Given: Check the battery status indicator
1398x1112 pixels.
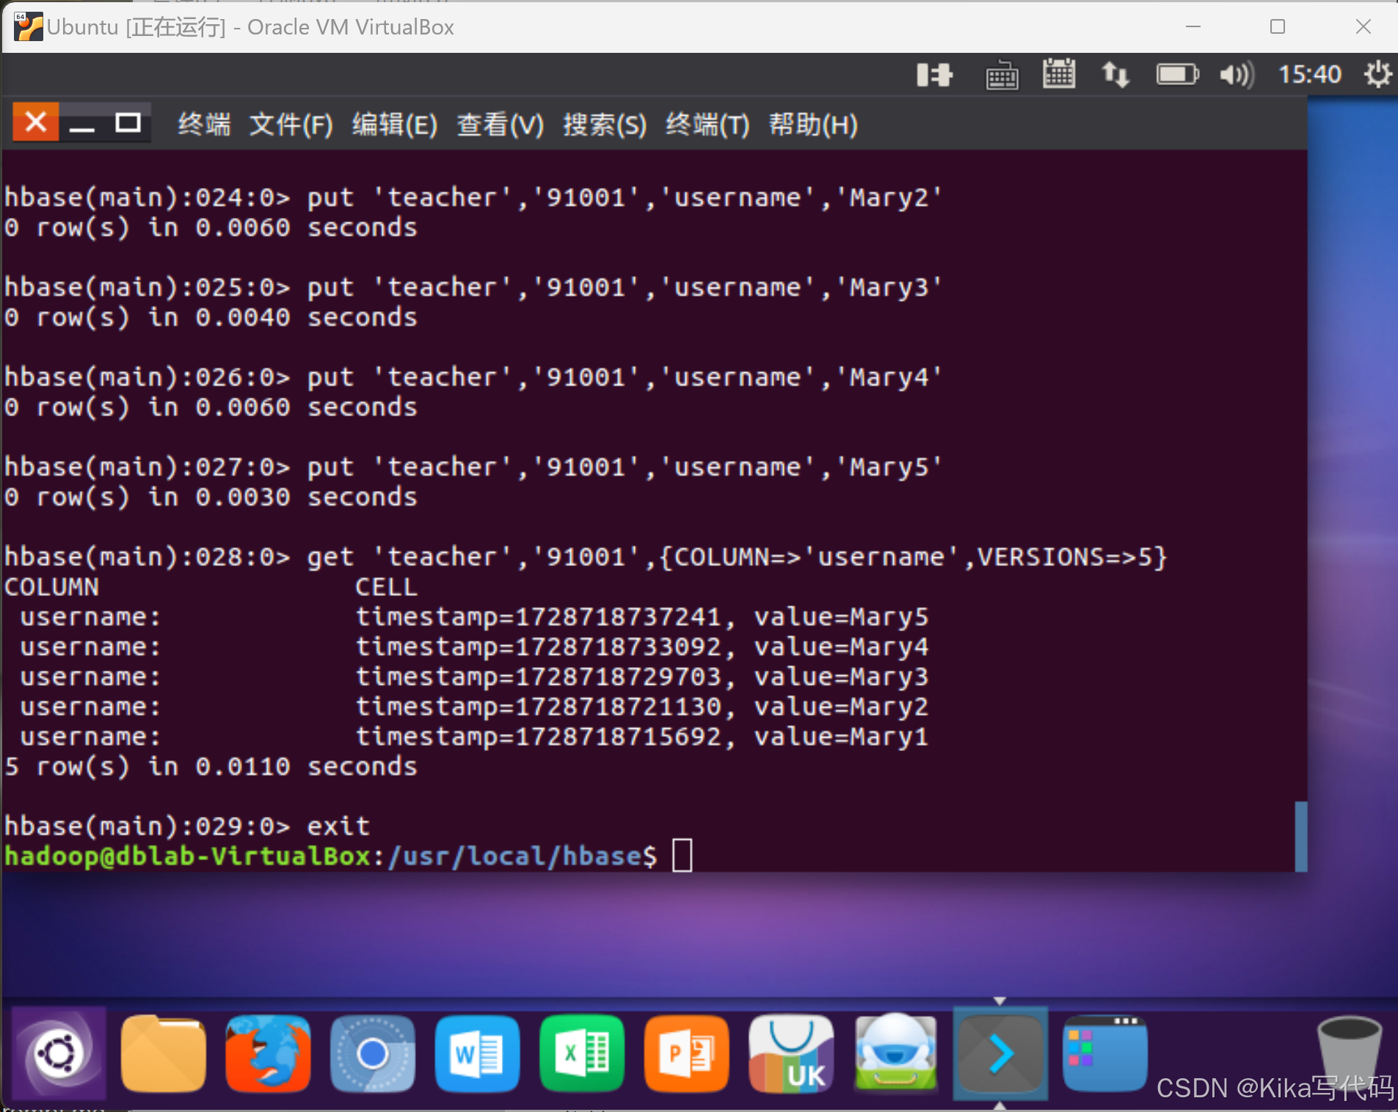Looking at the screenshot, I should point(1176,74).
